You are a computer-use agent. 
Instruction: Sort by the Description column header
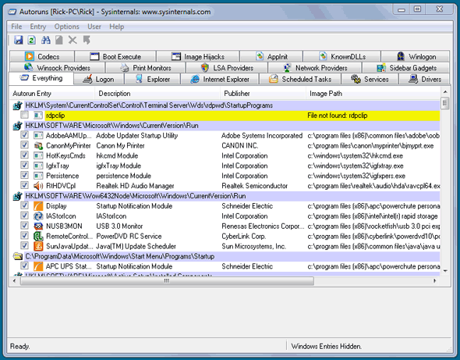click(157, 94)
